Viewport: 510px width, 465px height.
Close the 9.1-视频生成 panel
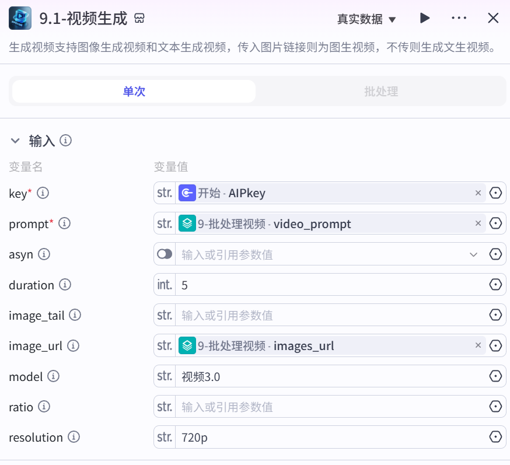coord(493,18)
